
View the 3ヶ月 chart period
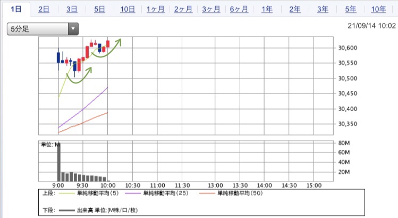[x=211, y=9]
